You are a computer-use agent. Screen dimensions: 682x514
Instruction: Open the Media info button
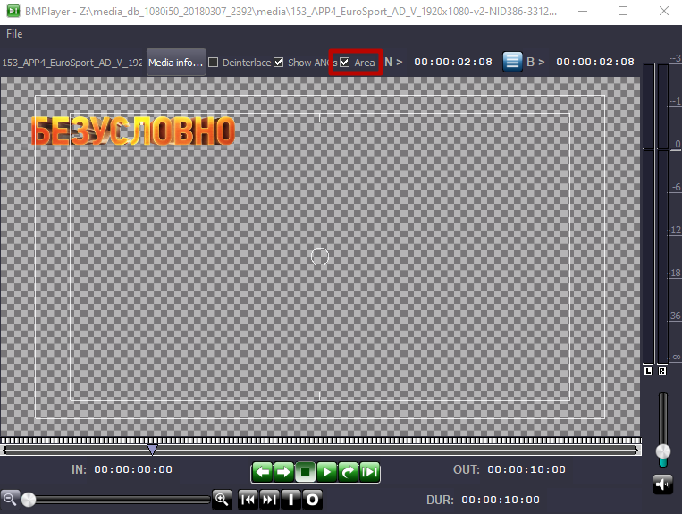(176, 63)
